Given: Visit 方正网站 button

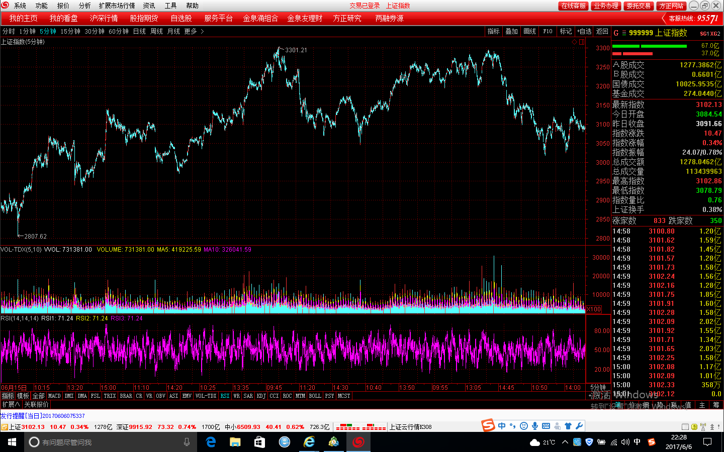Looking at the screenshot, I should [x=672, y=6].
